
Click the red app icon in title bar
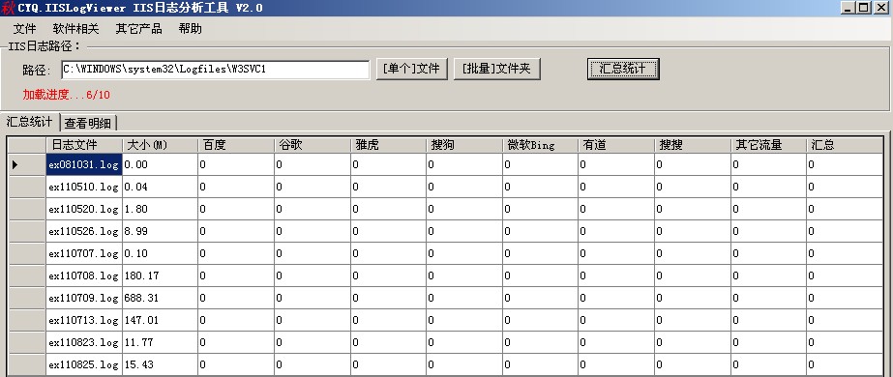point(8,8)
